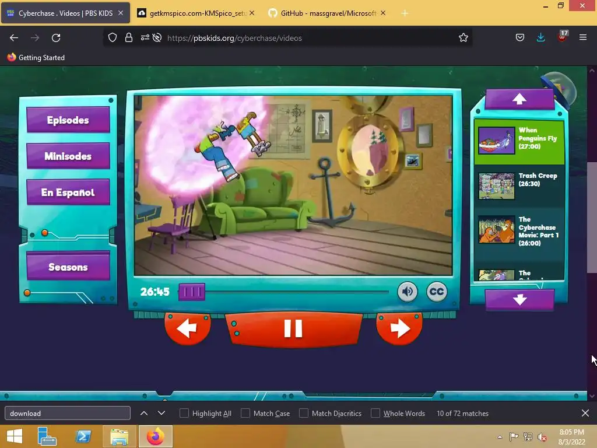
Task: Show hidden system tray icons
Action: (x=500, y=437)
